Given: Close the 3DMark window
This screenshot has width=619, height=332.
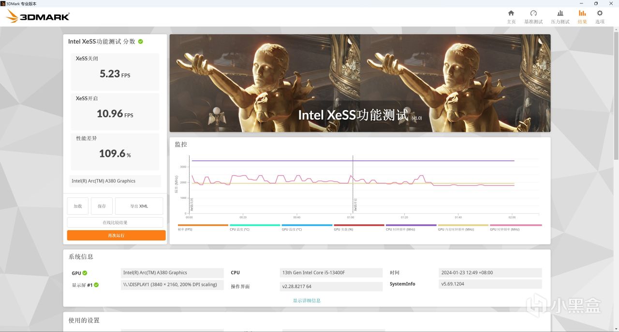Looking at the screenshot, I should (x=611, y=3).
